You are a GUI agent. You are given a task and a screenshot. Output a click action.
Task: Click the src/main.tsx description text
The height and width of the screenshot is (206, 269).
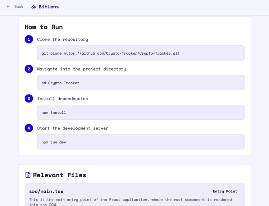click(x=131, y=202)
